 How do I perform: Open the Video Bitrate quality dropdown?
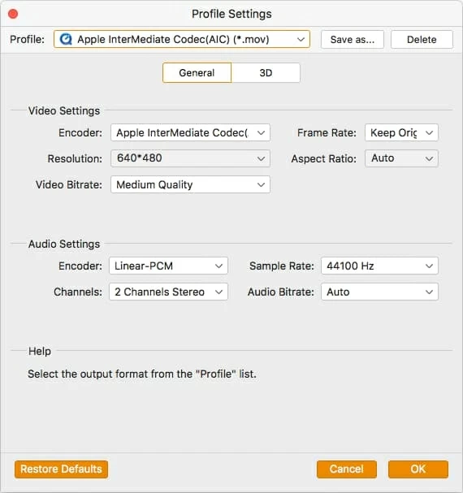pyautogui.click(x=190, y=184)
